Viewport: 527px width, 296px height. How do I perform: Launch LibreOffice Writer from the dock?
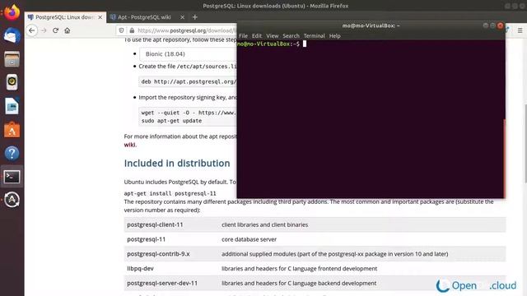coord(12,106)
